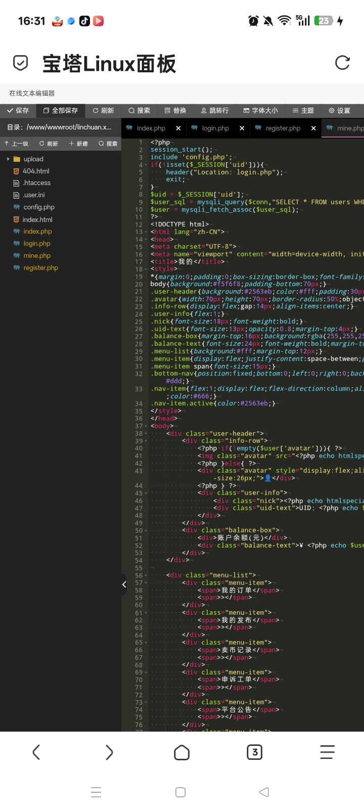The width and height of the screenshot is (364, 811).
Task: Go forward with the browser forward arrow
Action: click(x=109, y=752)
